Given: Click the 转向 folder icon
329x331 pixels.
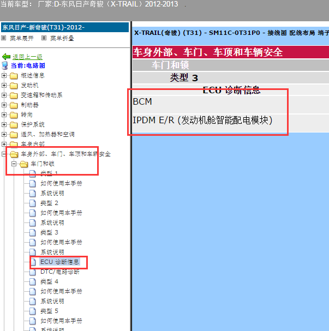Looking at the screenshot, I should [14, 115].
